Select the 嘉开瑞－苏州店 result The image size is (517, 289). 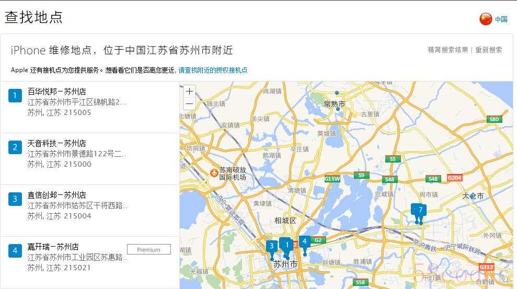(x=90, y=262)
